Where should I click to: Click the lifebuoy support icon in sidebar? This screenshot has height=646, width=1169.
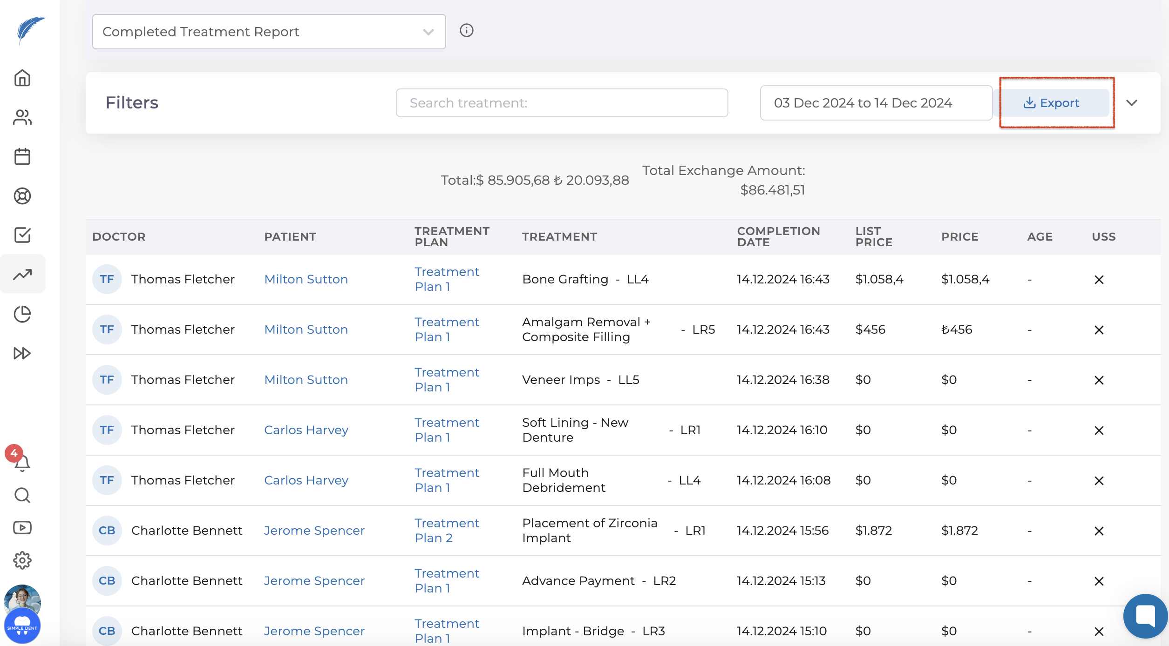22,196
